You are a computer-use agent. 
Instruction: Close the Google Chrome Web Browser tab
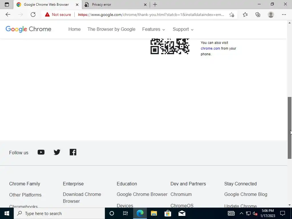tap(77, 5)
